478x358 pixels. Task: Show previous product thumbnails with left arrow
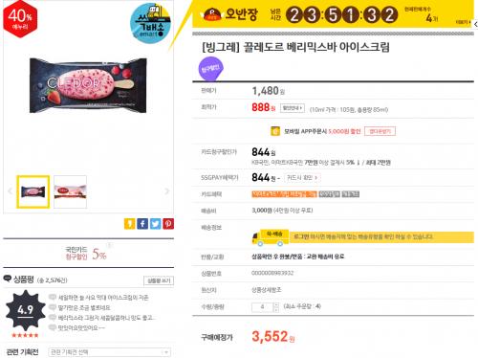[10, 191]
